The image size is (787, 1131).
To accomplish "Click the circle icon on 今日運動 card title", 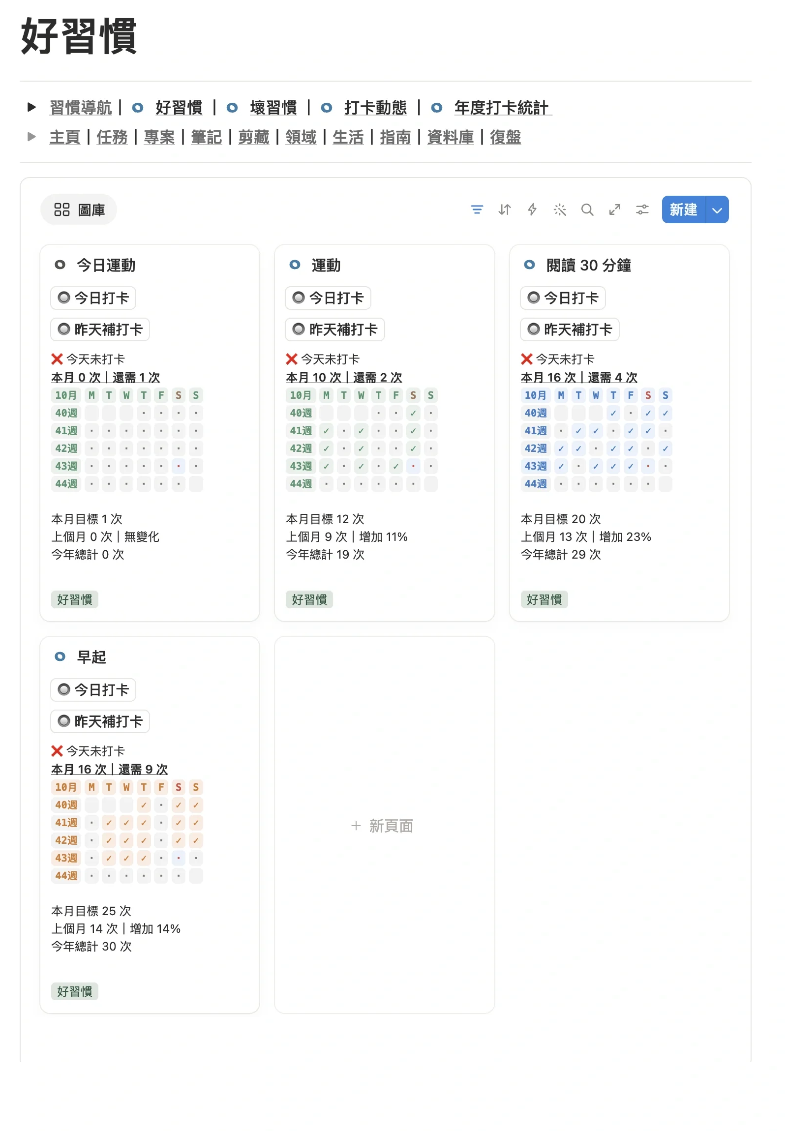I will (x=60, y=265).
